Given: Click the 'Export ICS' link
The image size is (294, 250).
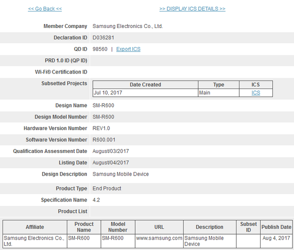Looking at the screenshot, I should point(128,49).
